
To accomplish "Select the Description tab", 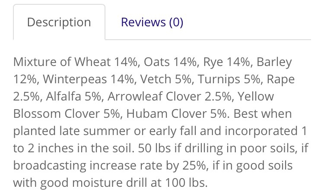I will [x=59, y=22].
